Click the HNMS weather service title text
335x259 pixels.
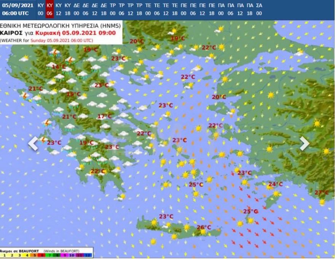click(x=60, y=25)
